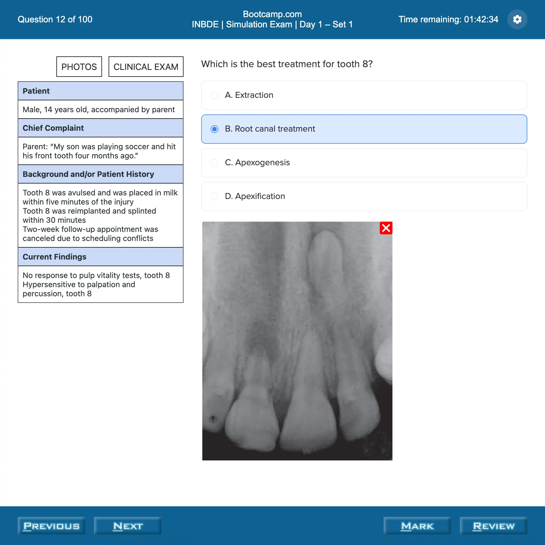Open the PHOTOS tab
This screenshot has height=545, width=545.
[x=79, y=67]
